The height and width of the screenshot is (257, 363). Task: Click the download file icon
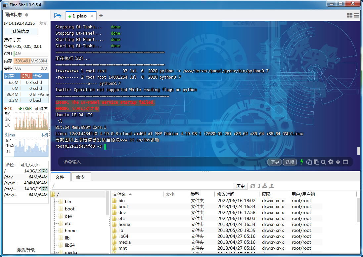(265, 186)
